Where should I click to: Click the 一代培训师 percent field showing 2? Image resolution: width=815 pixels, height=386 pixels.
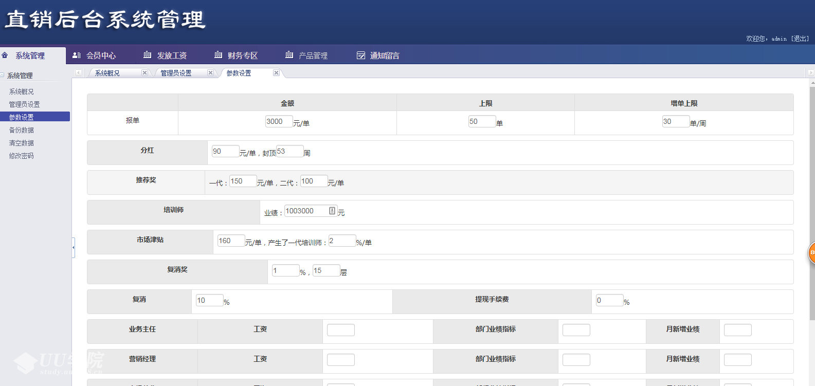(x=342, y=241)
